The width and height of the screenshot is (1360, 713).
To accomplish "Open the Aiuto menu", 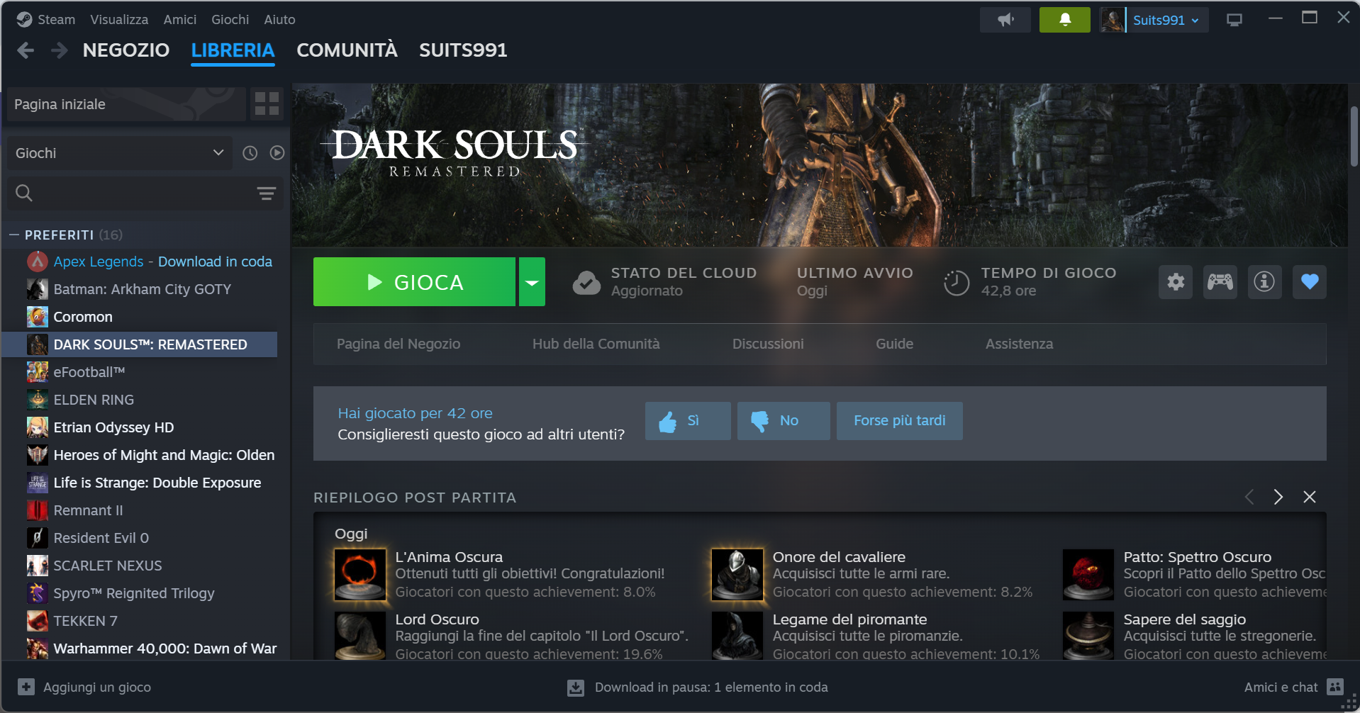I will tap(280, 20).
